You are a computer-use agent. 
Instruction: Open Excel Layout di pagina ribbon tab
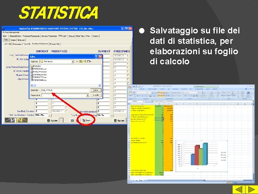tap(152, 89)
